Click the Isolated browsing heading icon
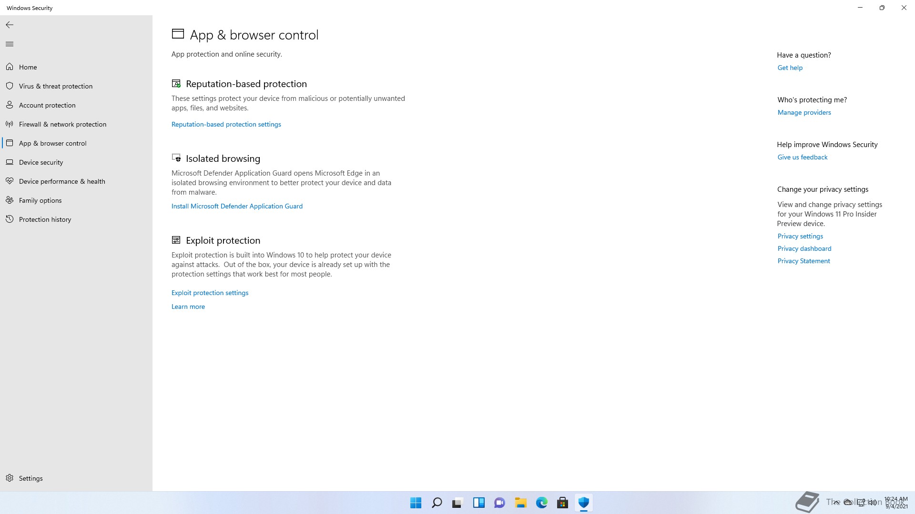Image resolution: width=915 pixels, height=514 pixels. point(176,158)
